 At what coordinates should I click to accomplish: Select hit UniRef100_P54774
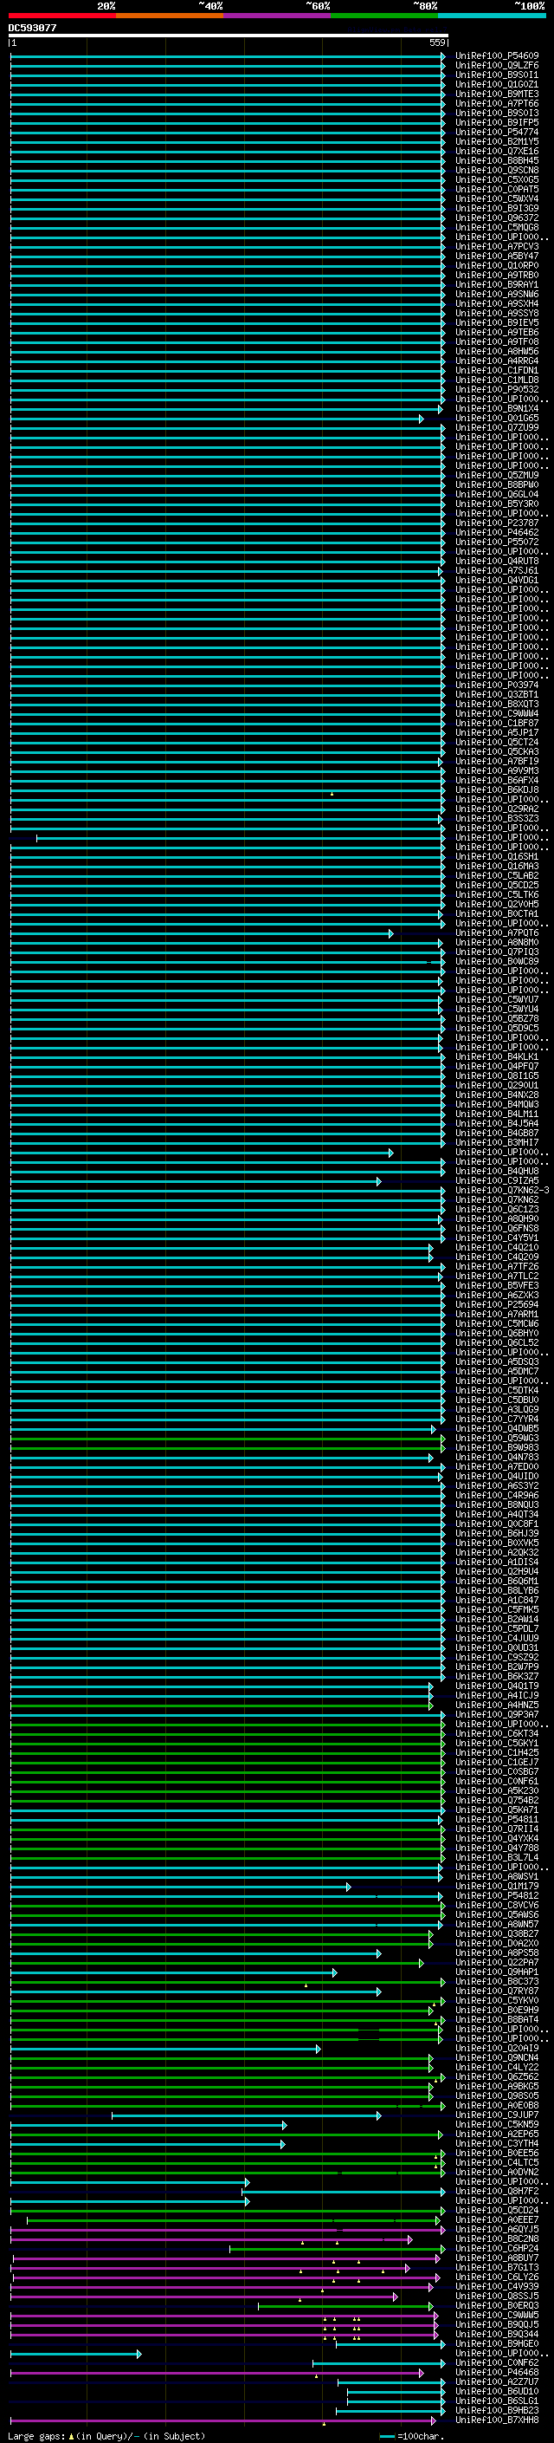(497, 132)
